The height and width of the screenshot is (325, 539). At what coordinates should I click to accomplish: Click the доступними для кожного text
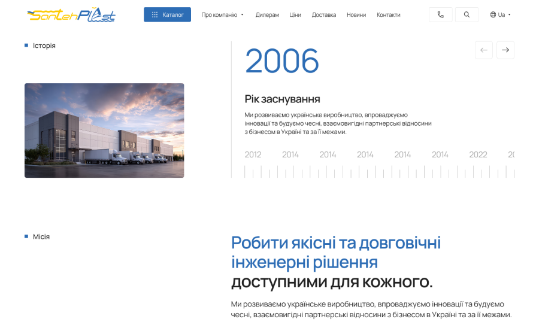(332, 282)
